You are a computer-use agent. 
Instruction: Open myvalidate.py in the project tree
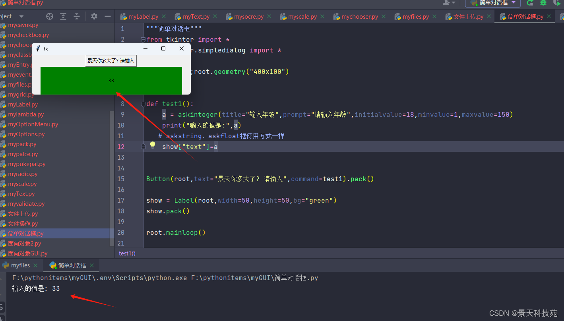pos(26,204)
